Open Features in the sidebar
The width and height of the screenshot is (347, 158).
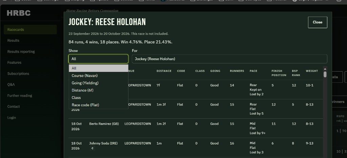click(14, 62)
